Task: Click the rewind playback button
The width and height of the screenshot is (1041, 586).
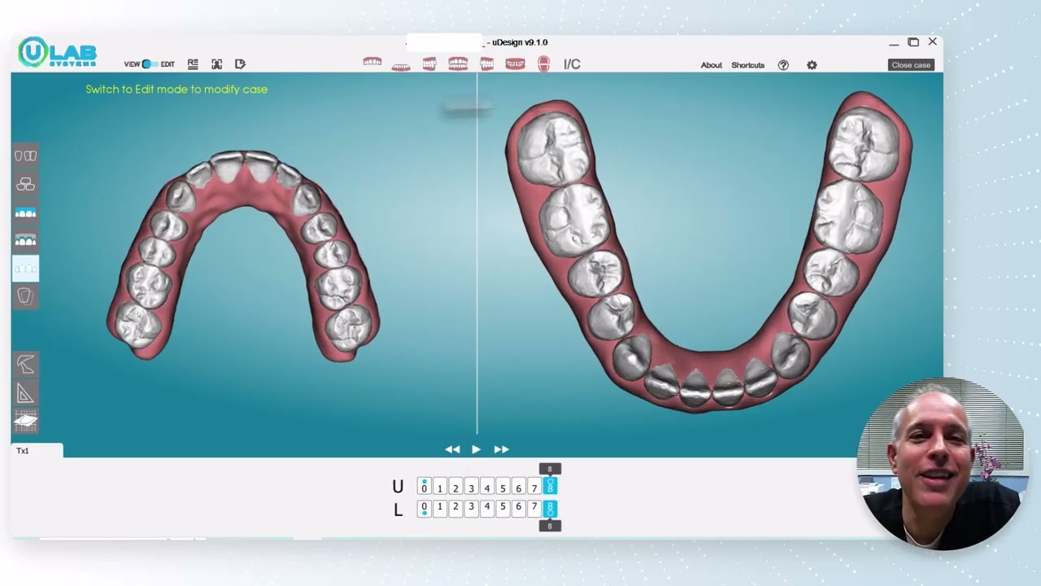Action: click(x=452, y=449)
